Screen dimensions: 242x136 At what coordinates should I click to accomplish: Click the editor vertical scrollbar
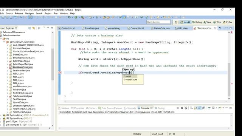tap(229, 79)
